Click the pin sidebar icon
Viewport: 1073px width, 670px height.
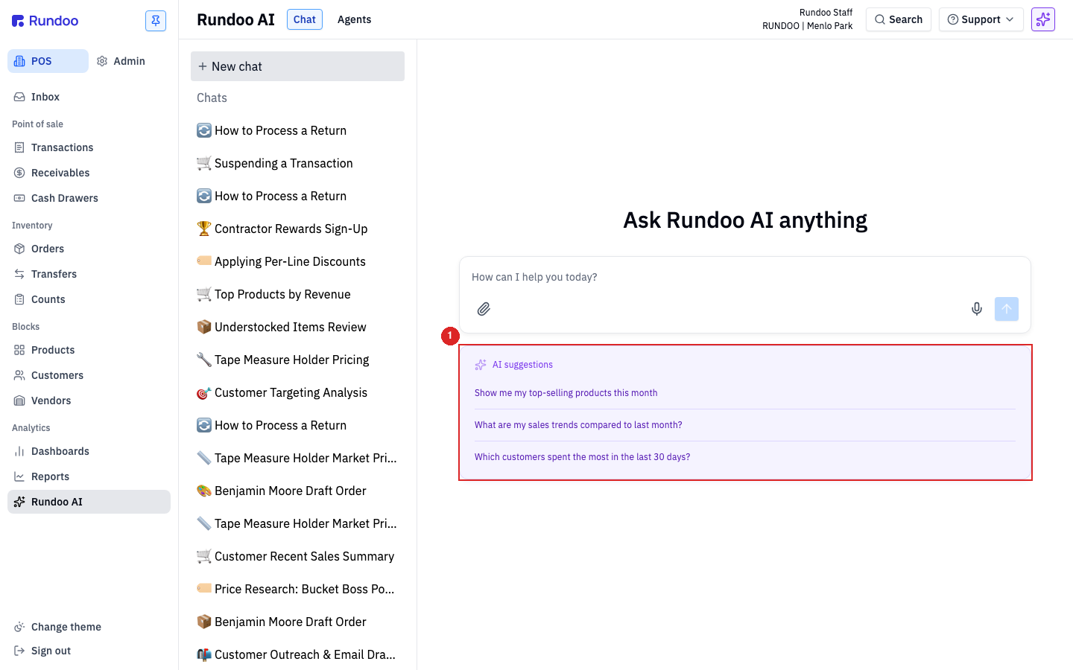click(x=156, y=21)
